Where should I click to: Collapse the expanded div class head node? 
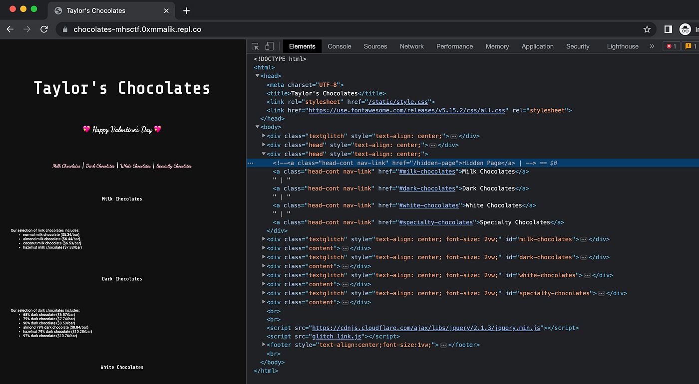[264, 154]
